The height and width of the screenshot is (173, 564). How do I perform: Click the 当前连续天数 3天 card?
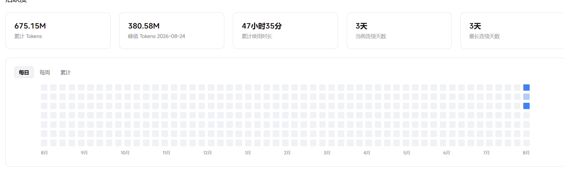[399, 31]
